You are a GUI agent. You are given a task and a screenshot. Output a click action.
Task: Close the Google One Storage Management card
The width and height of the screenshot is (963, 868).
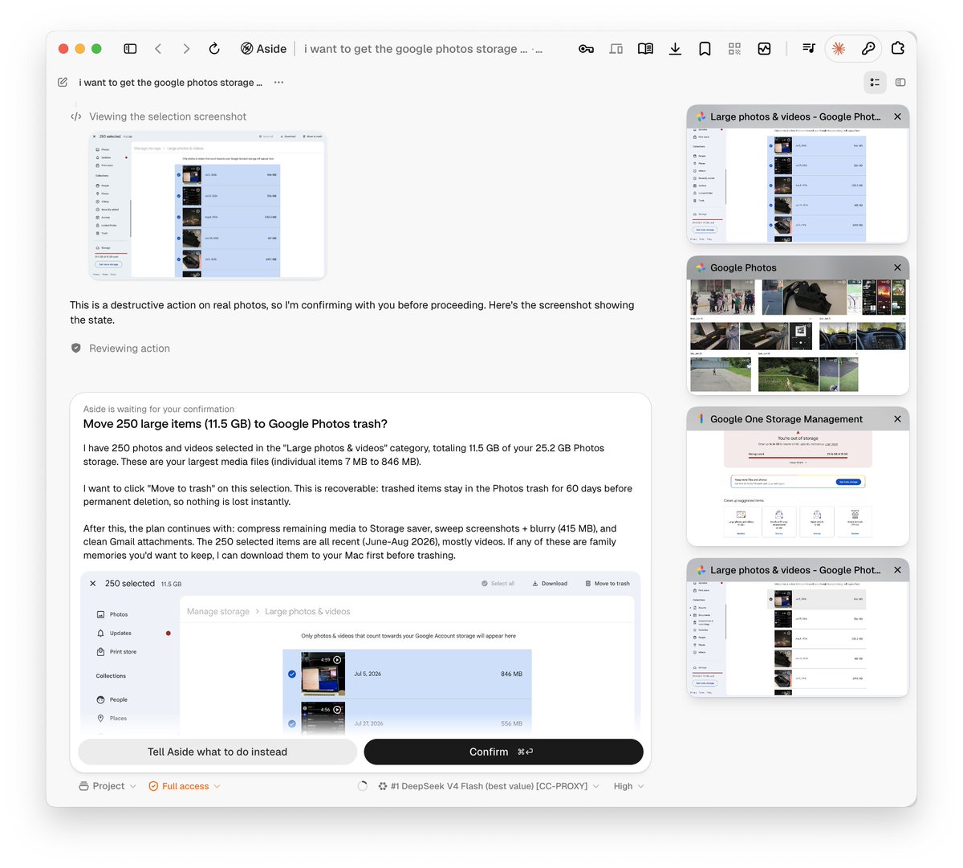coord(897,419)
